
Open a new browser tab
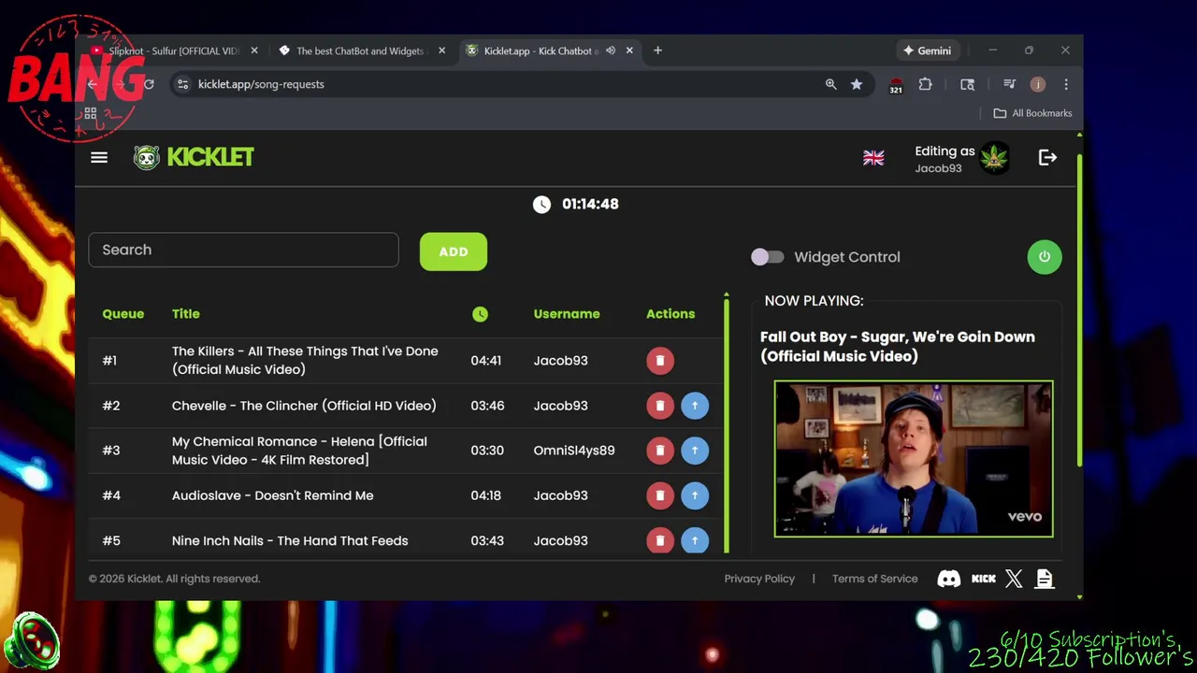click(x=657, y=50)
